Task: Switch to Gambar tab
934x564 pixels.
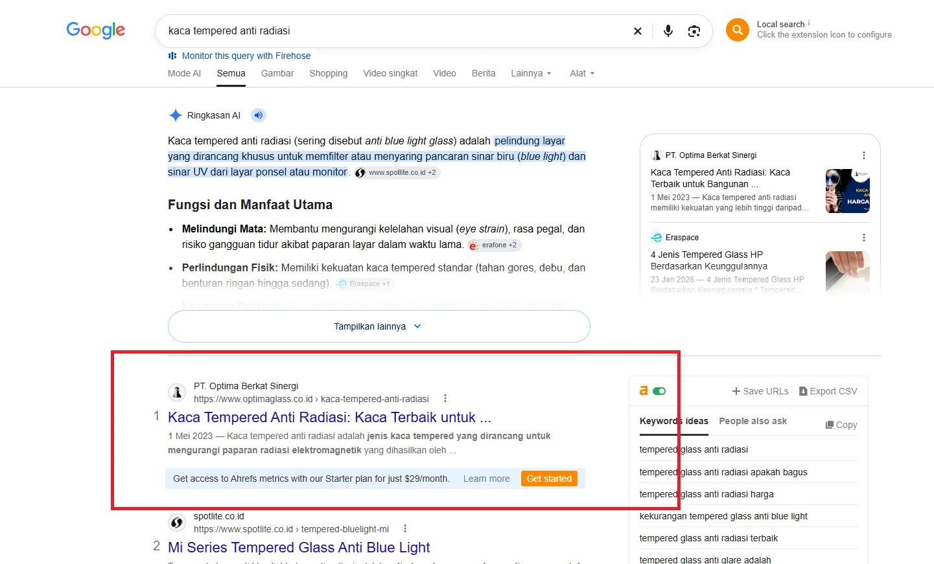Action: [x=277, y=73]
